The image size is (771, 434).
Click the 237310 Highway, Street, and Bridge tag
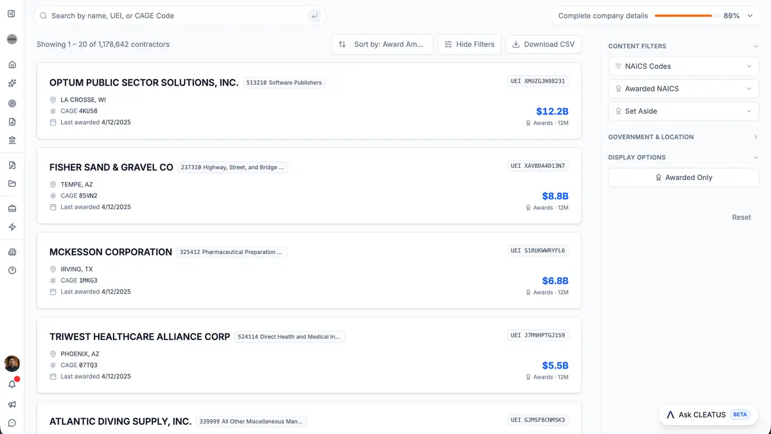click(x=233, y=167)
